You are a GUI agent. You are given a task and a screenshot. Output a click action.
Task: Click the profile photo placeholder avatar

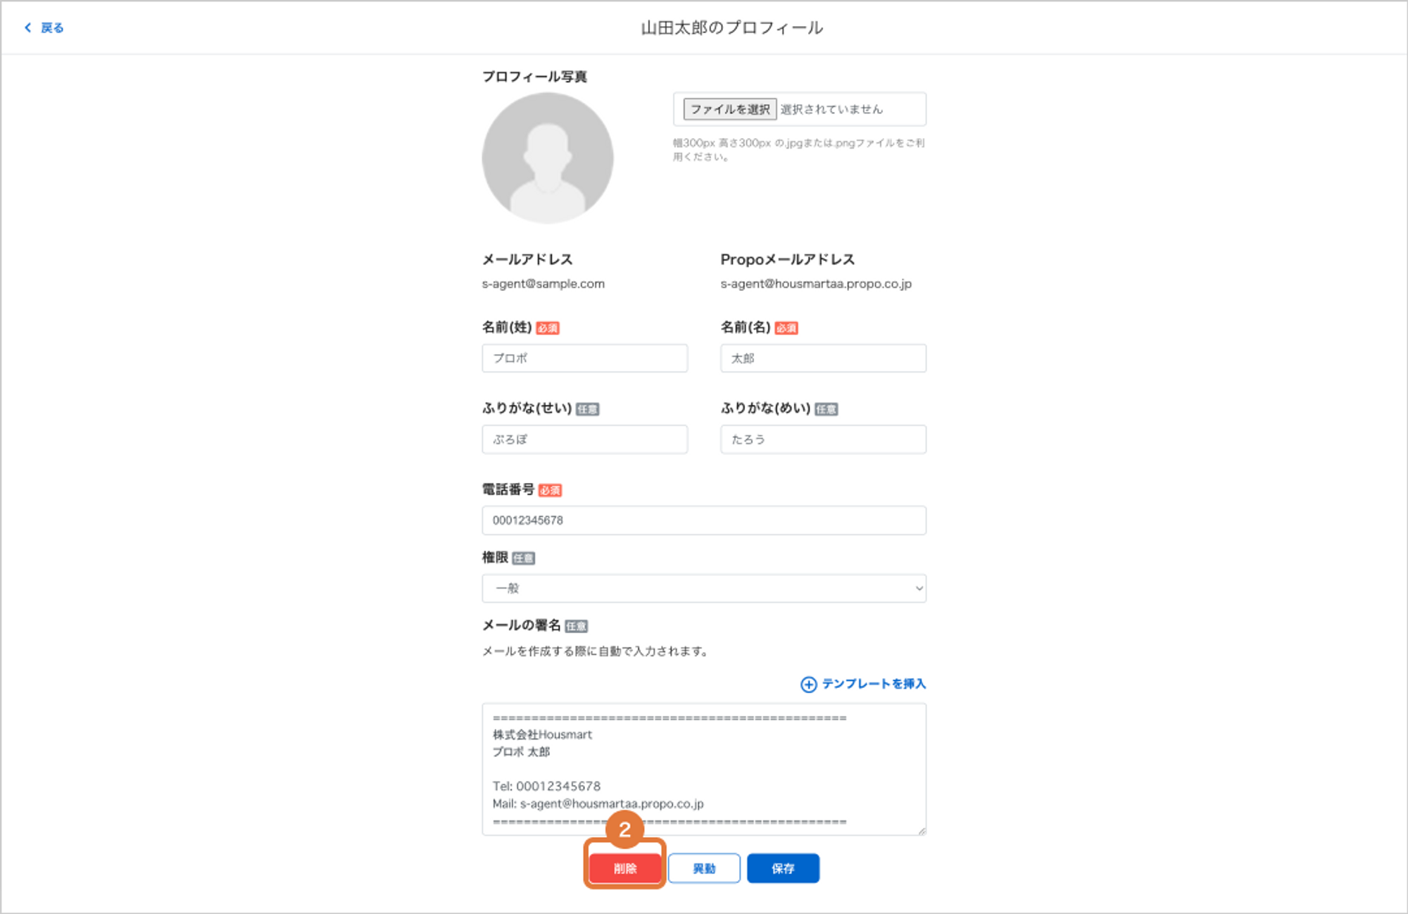point(548,158)
